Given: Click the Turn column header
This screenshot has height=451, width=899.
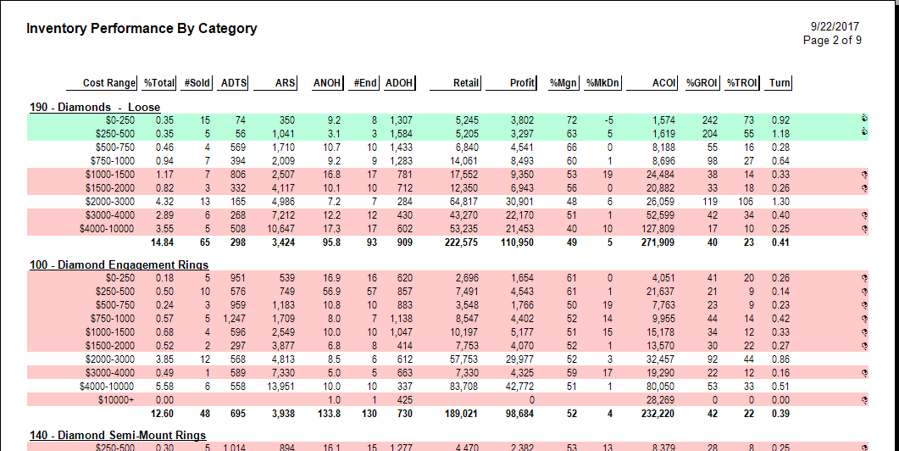Looking at the screenshot, I should (x=780, y=83).
